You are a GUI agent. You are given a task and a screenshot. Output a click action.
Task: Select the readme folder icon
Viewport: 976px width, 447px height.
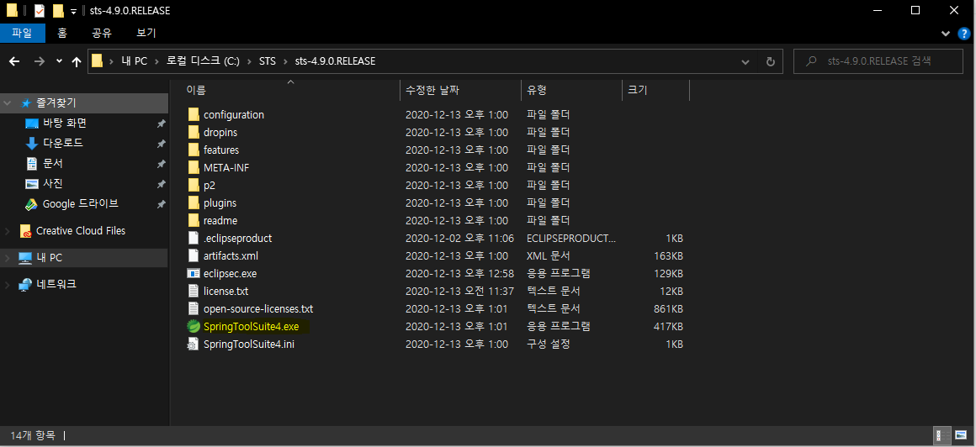coord(193,220)
